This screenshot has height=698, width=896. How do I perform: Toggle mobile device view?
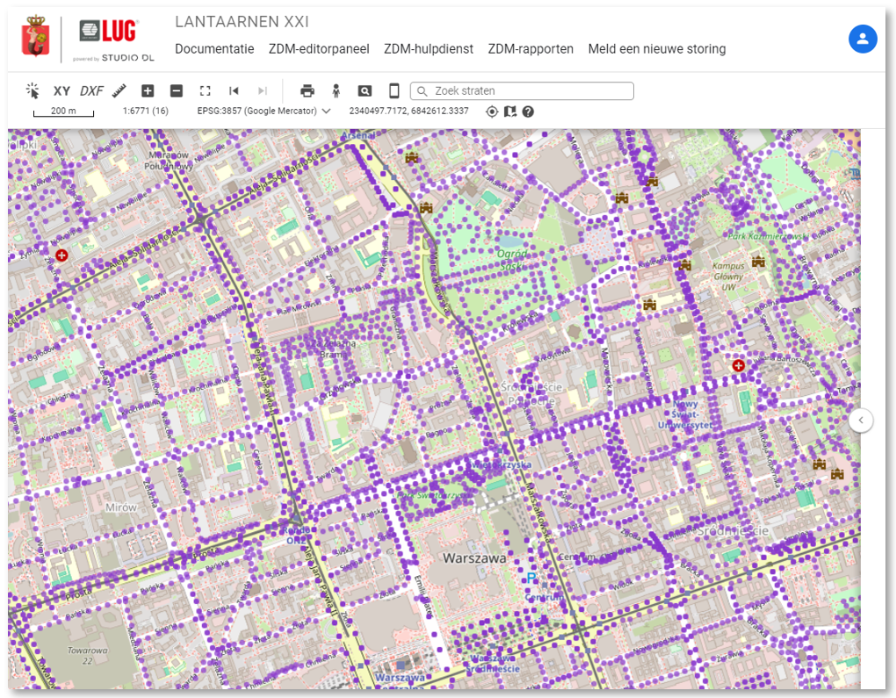coord(394,90)
